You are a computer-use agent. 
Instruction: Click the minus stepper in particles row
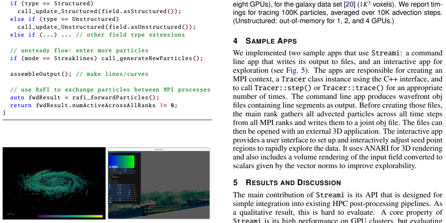(127, 196)
